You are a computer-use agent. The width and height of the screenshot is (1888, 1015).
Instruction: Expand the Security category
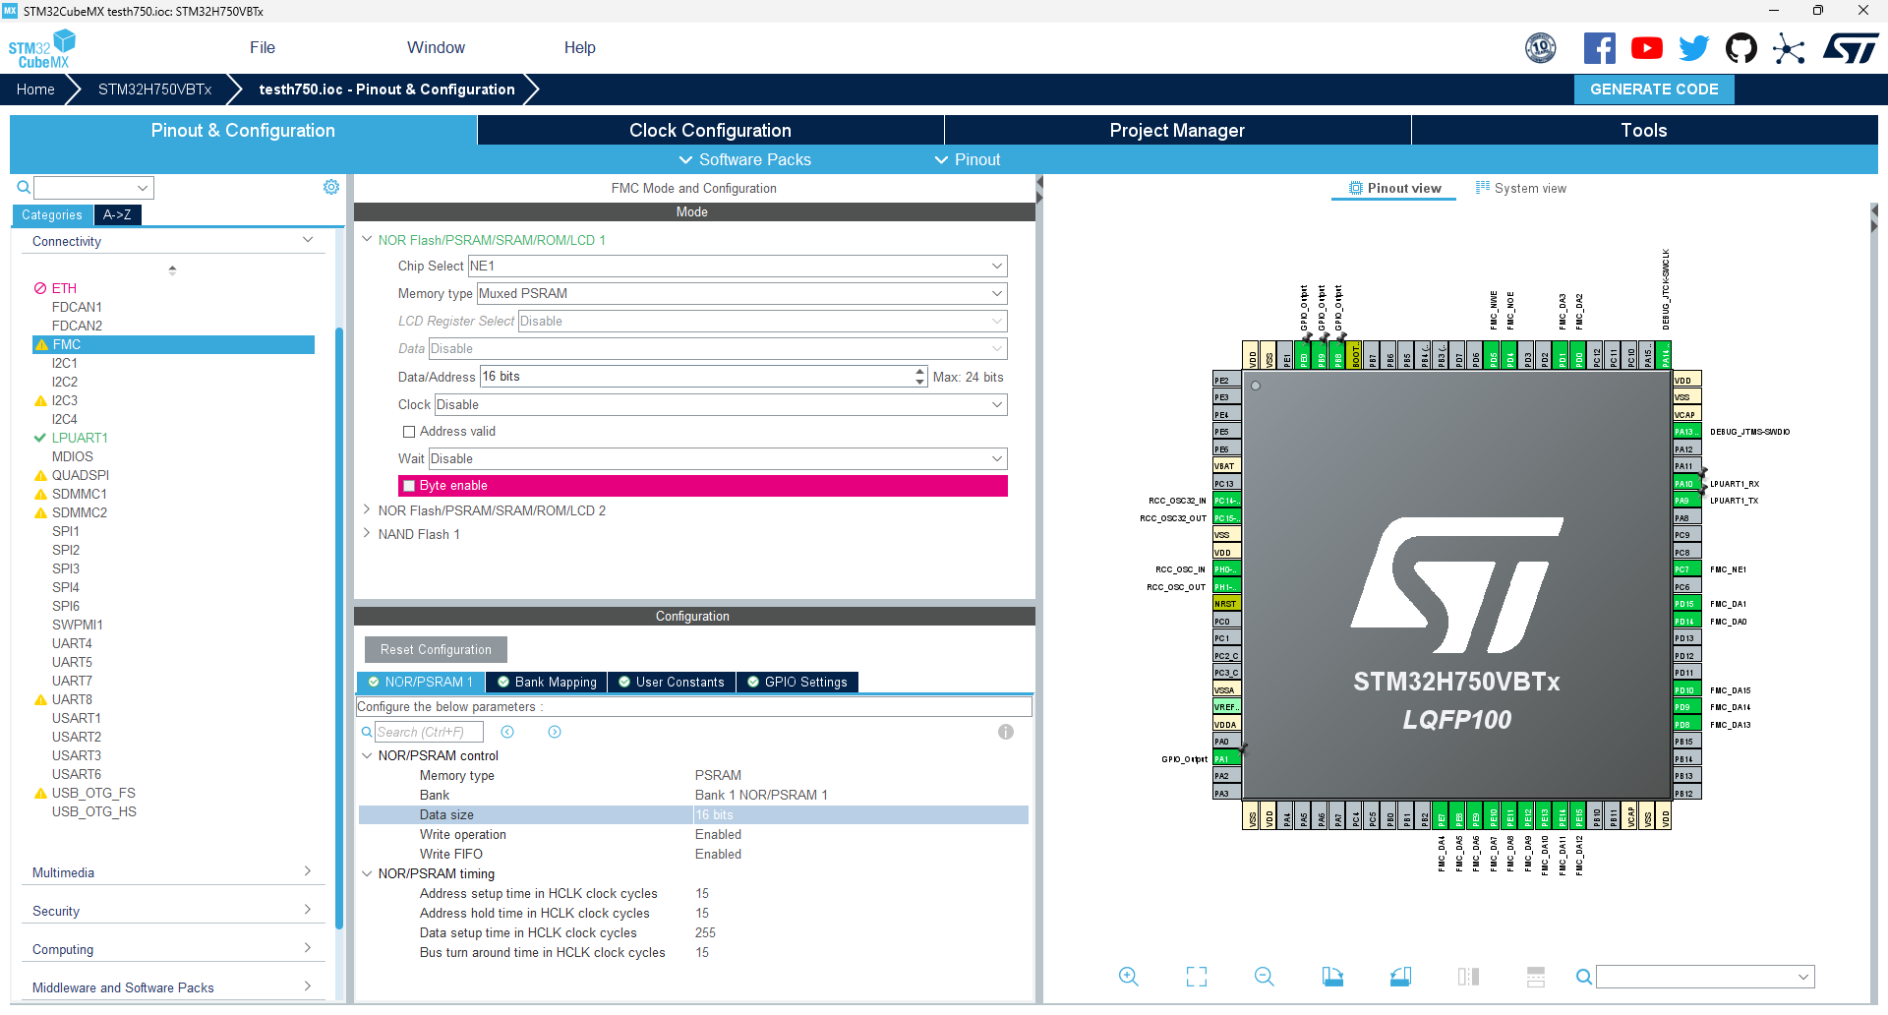[x=308, y=910]
